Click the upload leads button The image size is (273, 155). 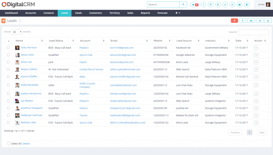point(268,21)
